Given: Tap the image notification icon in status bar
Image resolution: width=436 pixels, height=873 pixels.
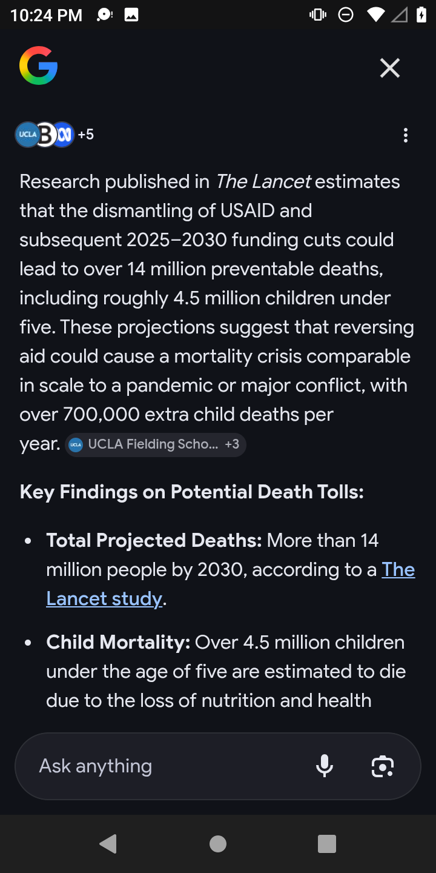Looking at the screenshot, I should coord(131,15).
